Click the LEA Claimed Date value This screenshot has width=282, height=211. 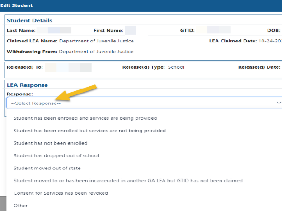coord(270,41)
